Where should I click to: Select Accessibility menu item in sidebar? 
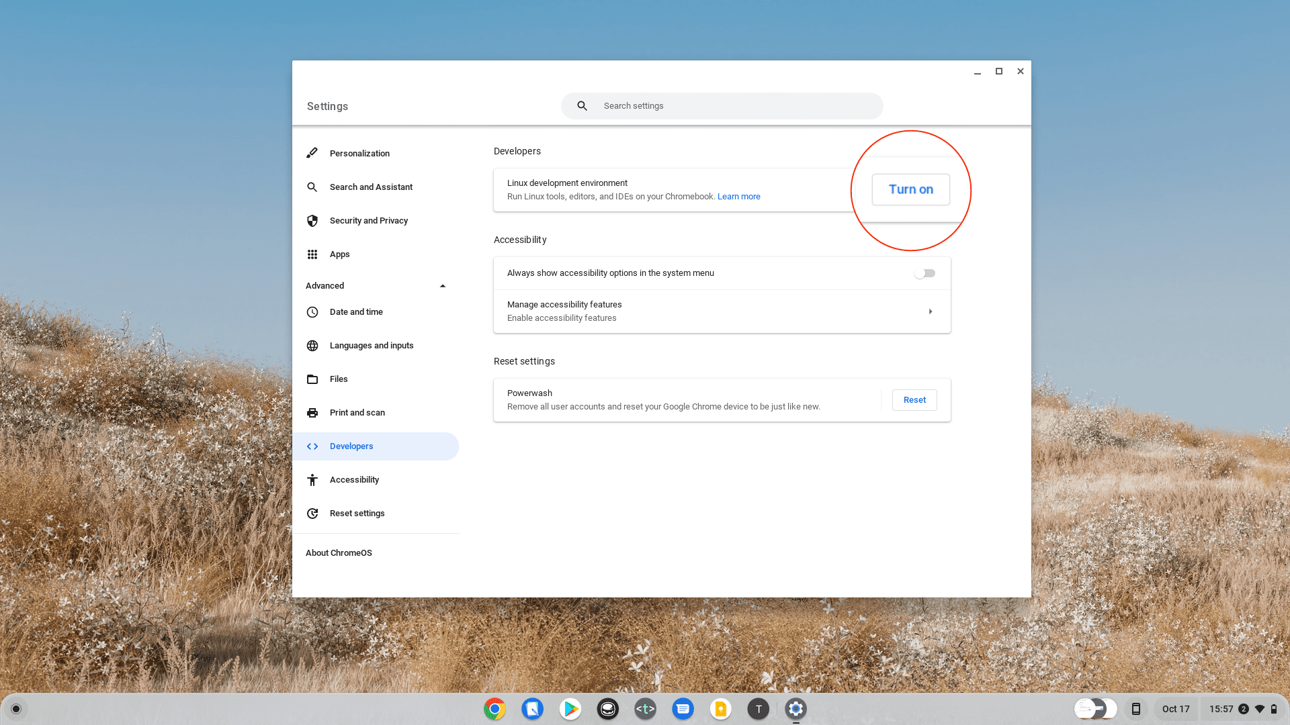click(x=354, y=479)
